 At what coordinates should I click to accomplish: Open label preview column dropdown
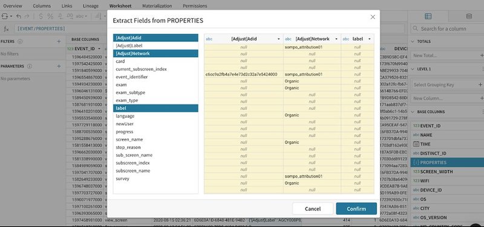(369, 39)
